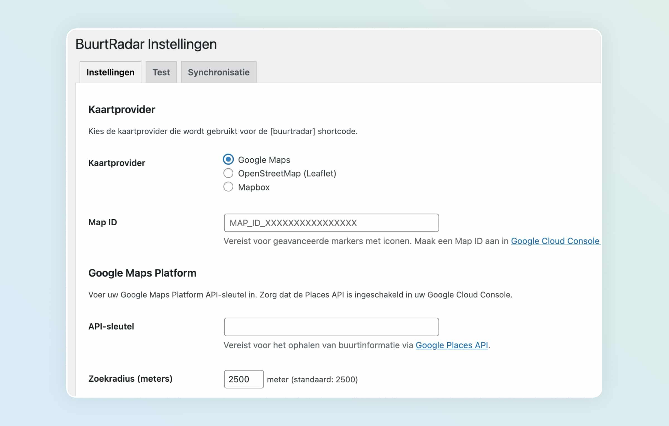The image size is (669, 426).
Task: Click into the Map ID text field
Action: (331, 223)
